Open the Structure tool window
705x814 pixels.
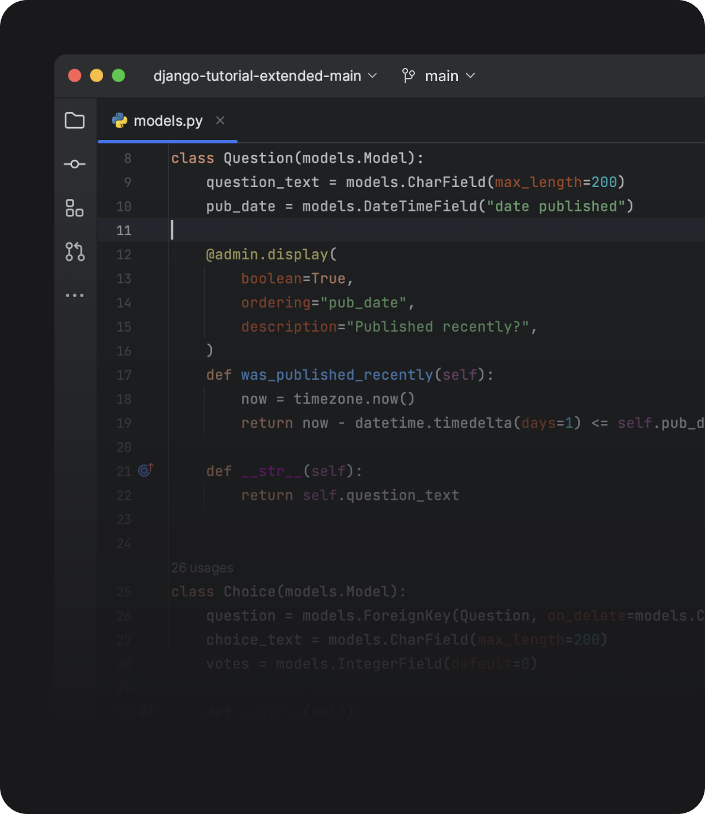pyautogui.click(x=75, y=208)
